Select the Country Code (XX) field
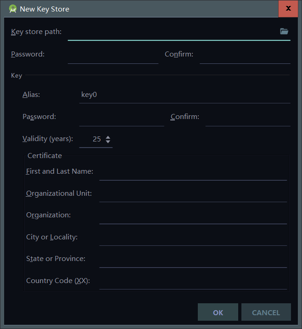This screenshot has width=302, height=329. click(193, 281)
